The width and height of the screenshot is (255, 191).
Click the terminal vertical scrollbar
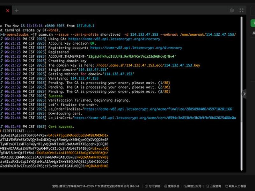tap(242, 93)
